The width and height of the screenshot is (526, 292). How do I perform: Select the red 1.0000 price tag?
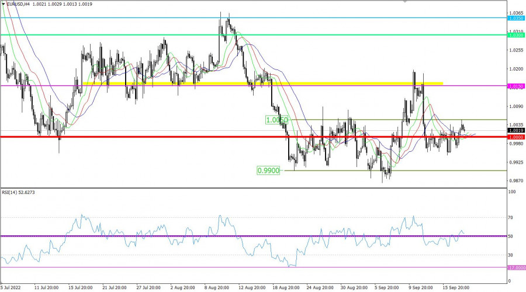click(x=515, y=137)
